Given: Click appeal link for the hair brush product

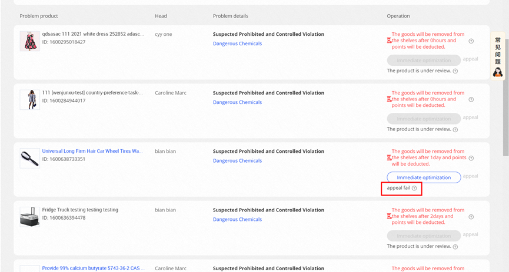Looking at the screenshot, I should (x=470, y=176).
